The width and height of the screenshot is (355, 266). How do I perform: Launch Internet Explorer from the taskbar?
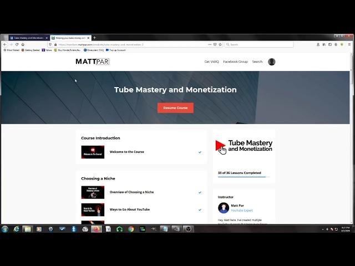16,229
